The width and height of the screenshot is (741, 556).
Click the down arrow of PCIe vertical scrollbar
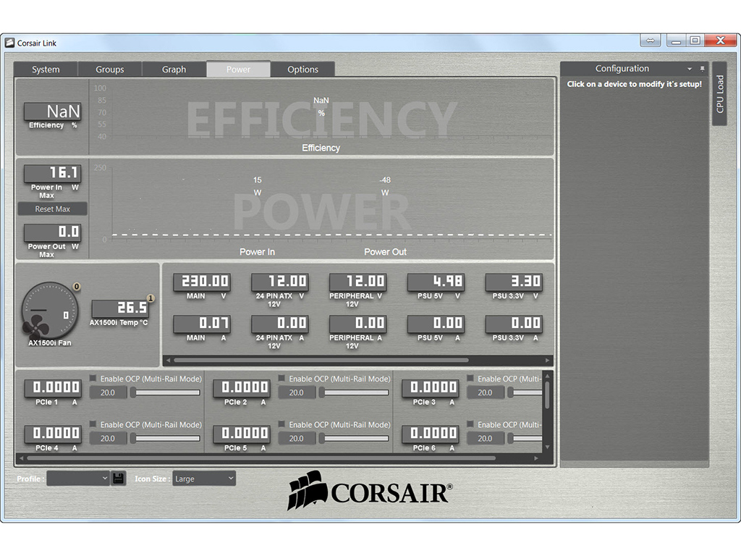coord(547,447)
